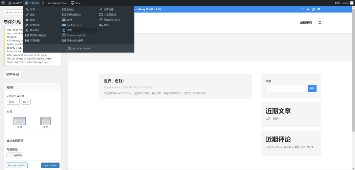Click the 总体外观 tab button in panel
355x170 pixels.
point(12,74)
